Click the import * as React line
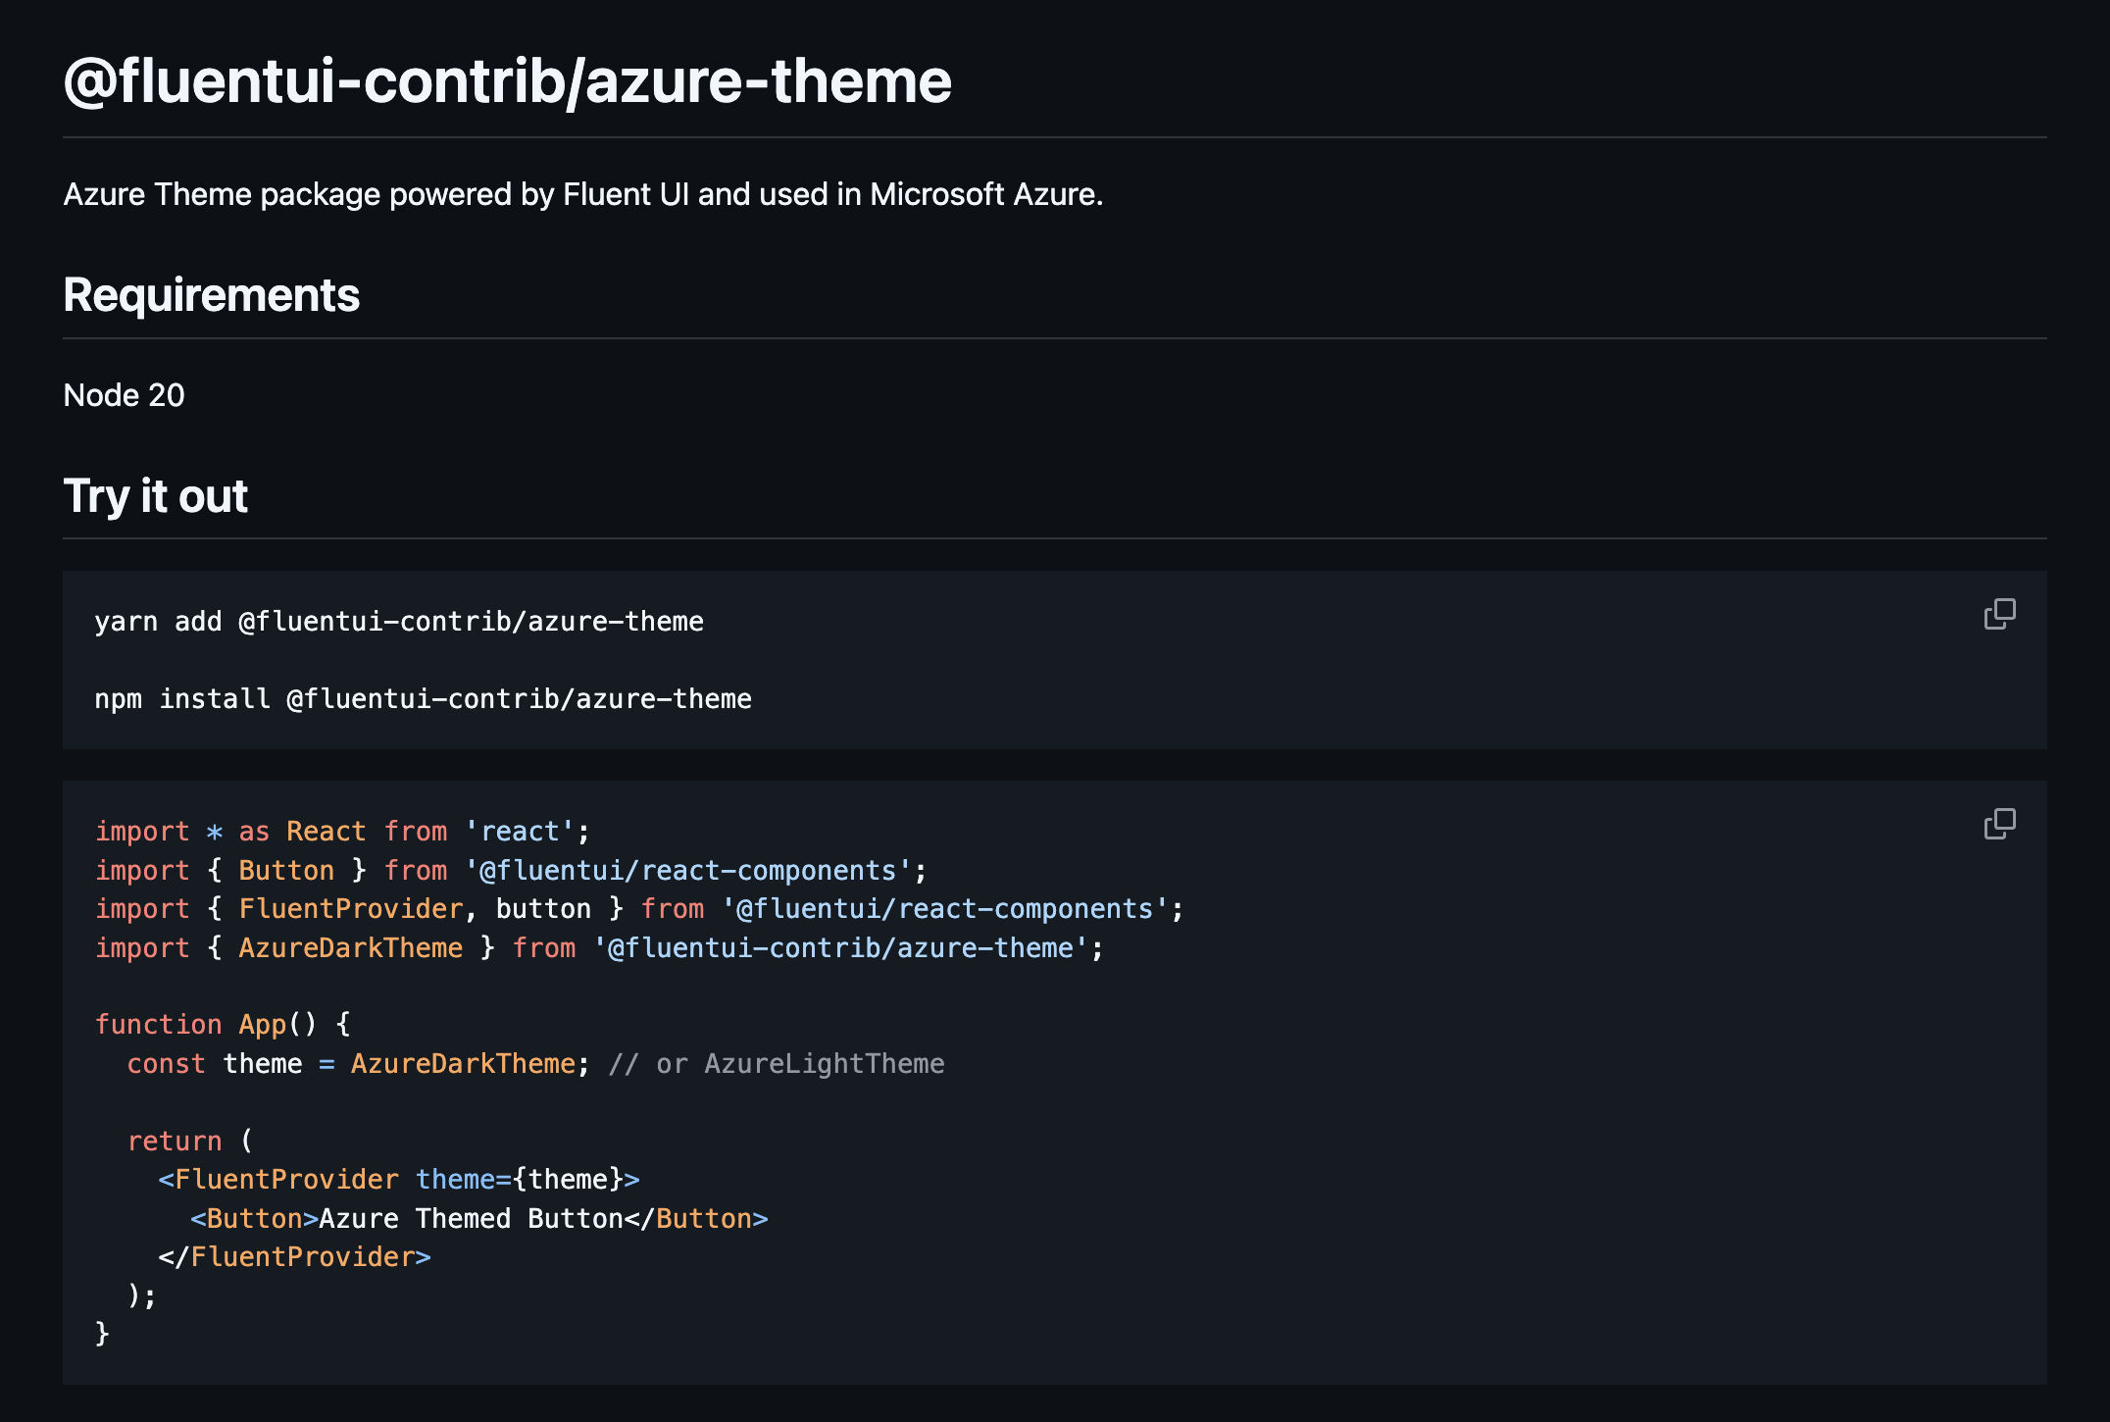 (342, 832)
